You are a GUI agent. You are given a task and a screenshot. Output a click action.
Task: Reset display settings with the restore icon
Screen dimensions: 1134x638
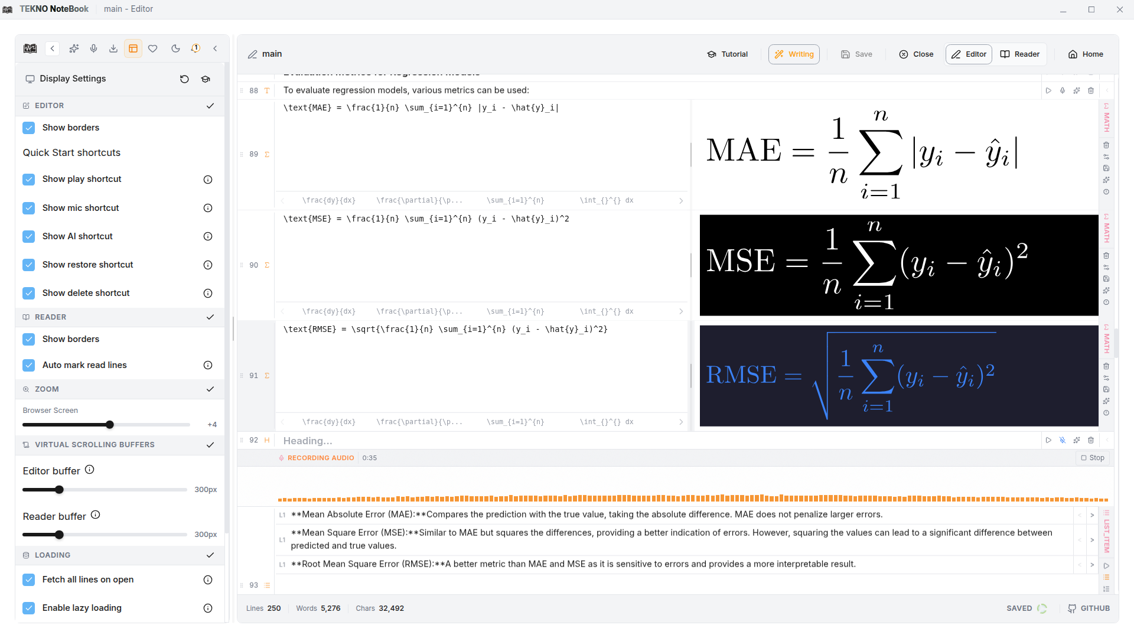[184, 79]
